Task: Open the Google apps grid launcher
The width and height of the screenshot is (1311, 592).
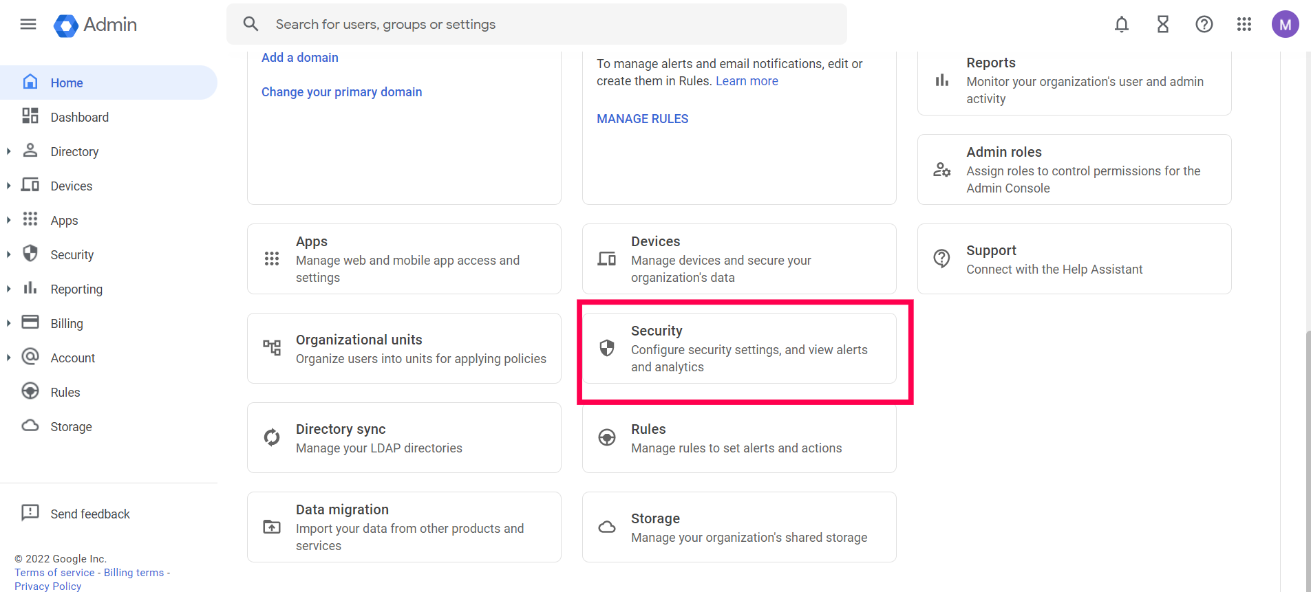Action: tap(1244, 25)
